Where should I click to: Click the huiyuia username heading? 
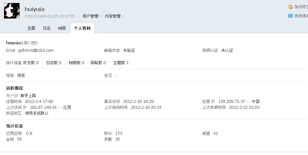click(34, 9)
